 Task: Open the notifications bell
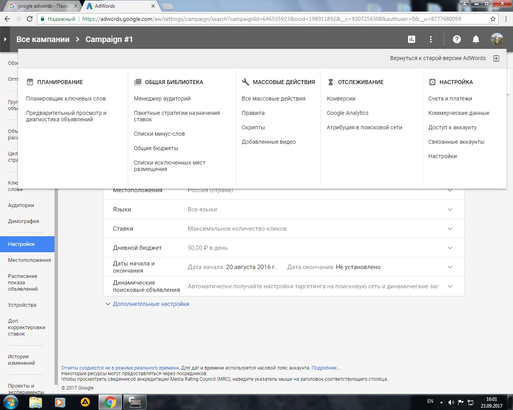pyautogui.click(x=476, y=39)
